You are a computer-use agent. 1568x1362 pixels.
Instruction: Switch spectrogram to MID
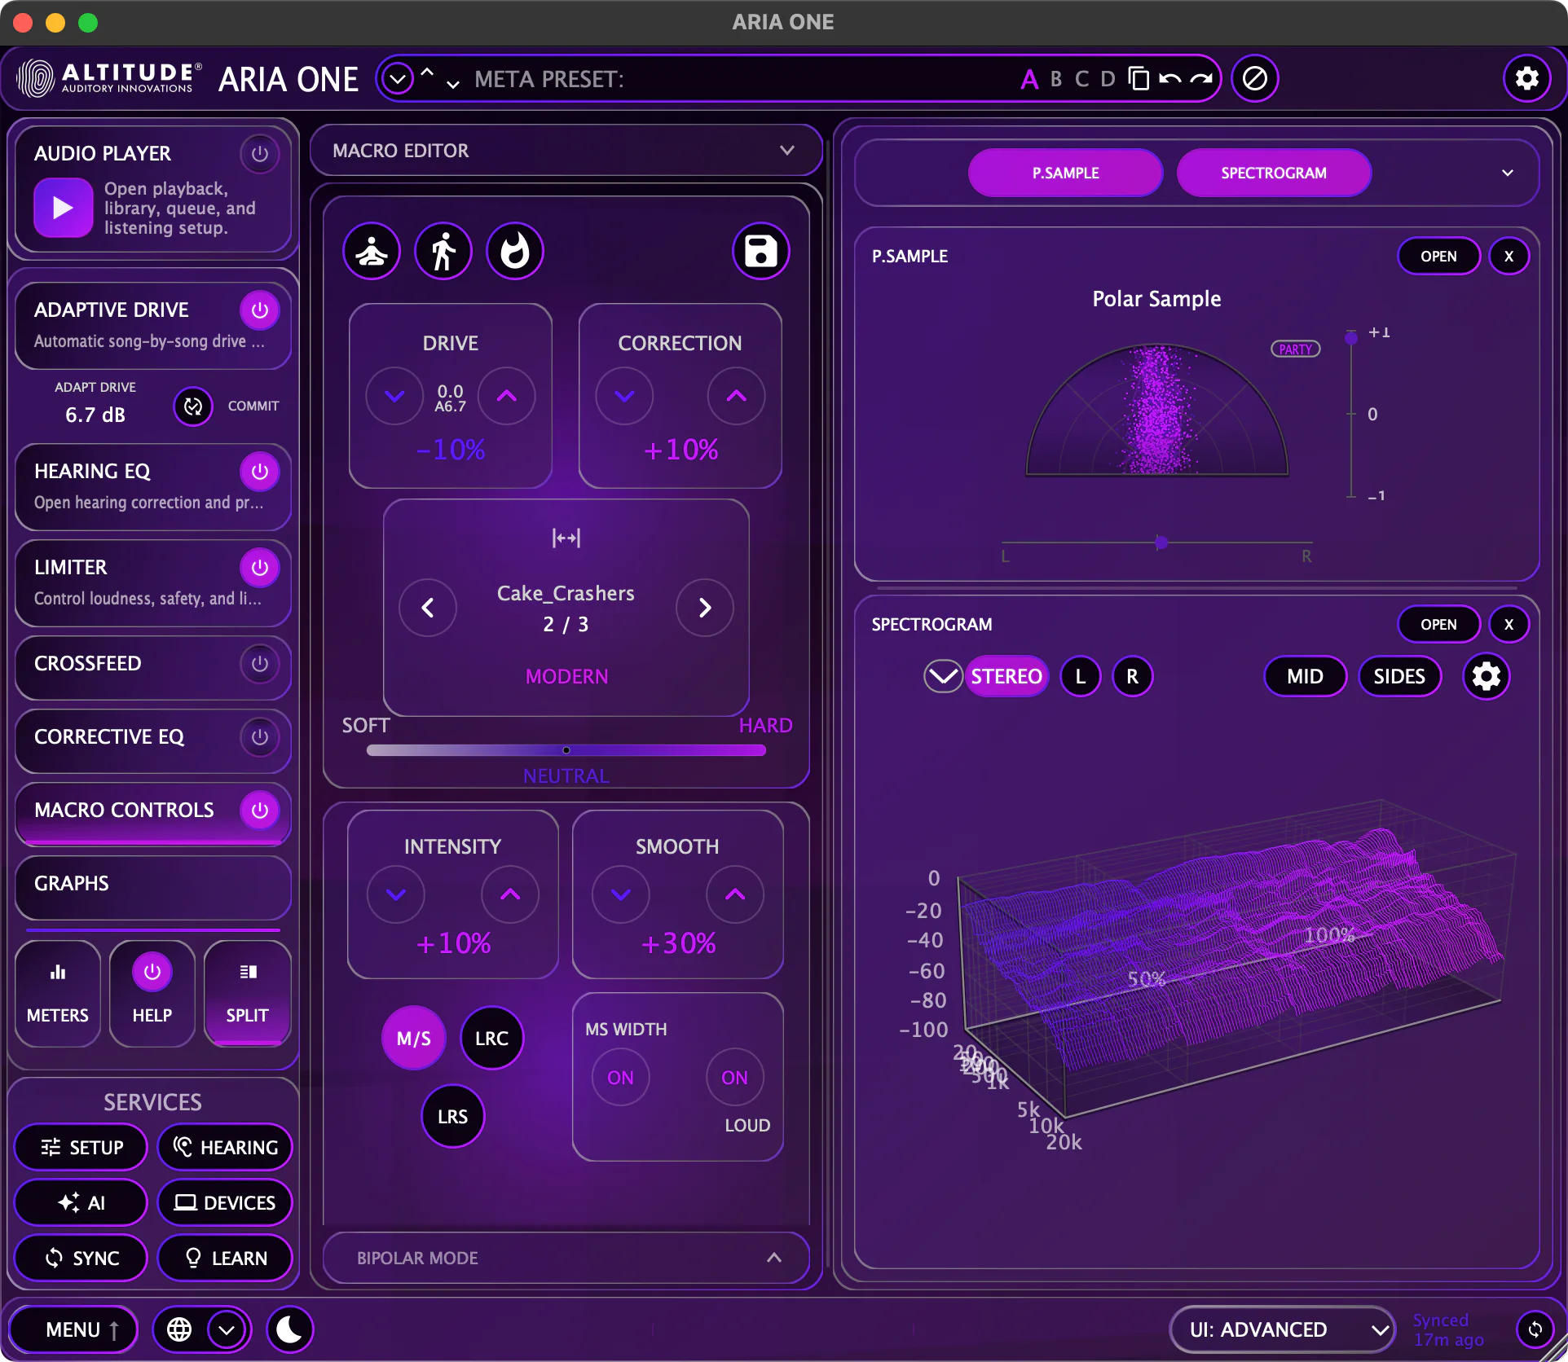pos(1305,676)
